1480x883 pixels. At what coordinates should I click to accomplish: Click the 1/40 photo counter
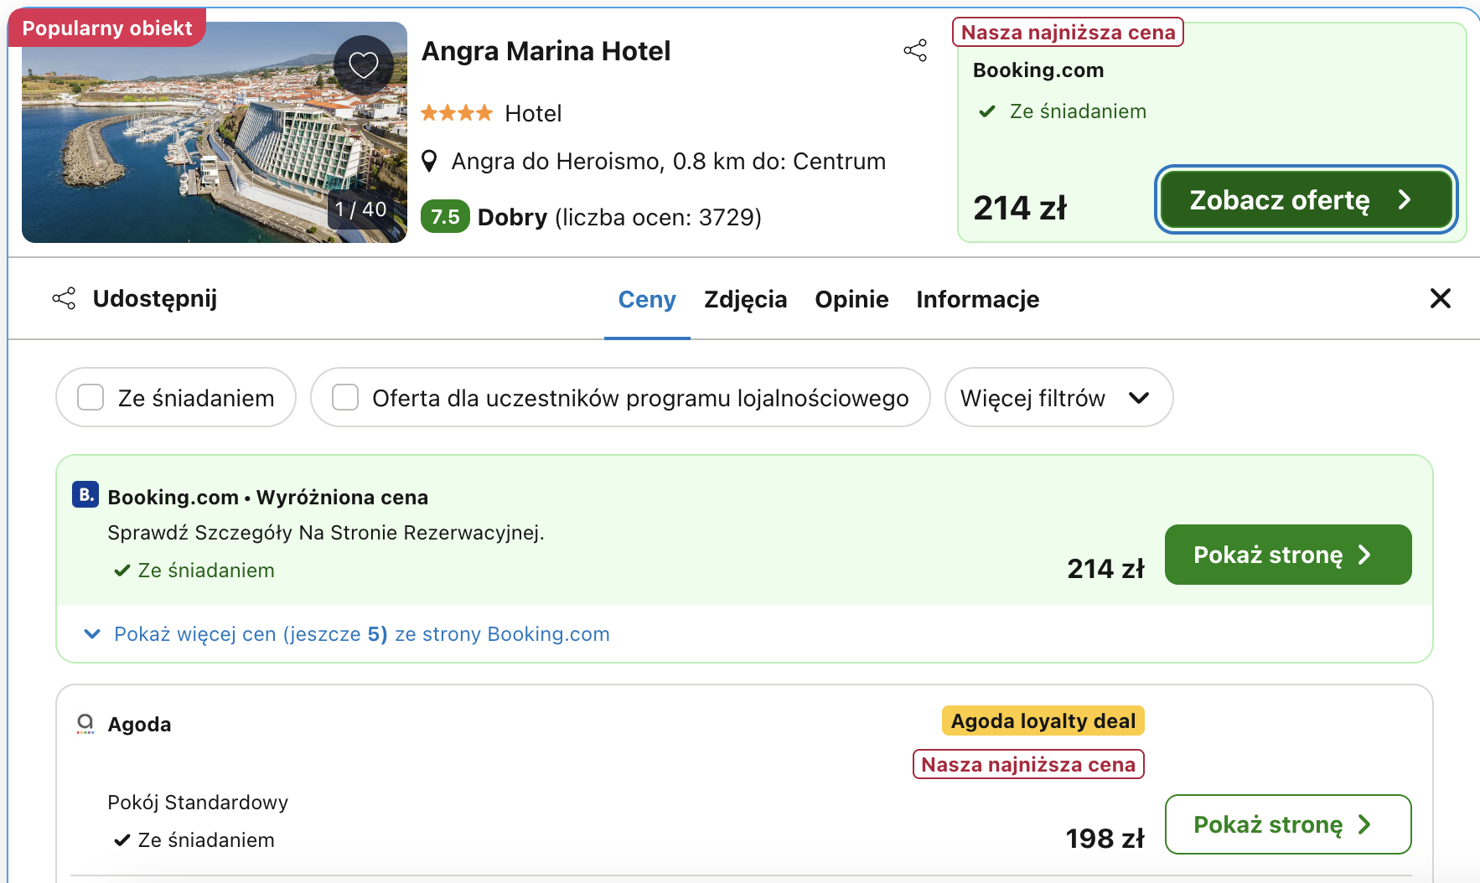(x=362, y=209)
